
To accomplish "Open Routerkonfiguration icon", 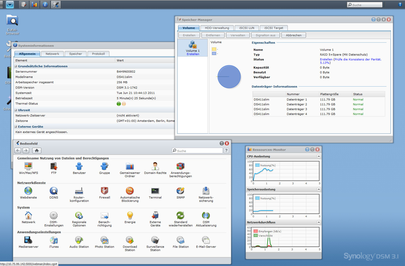I will [x=79, y=195].
